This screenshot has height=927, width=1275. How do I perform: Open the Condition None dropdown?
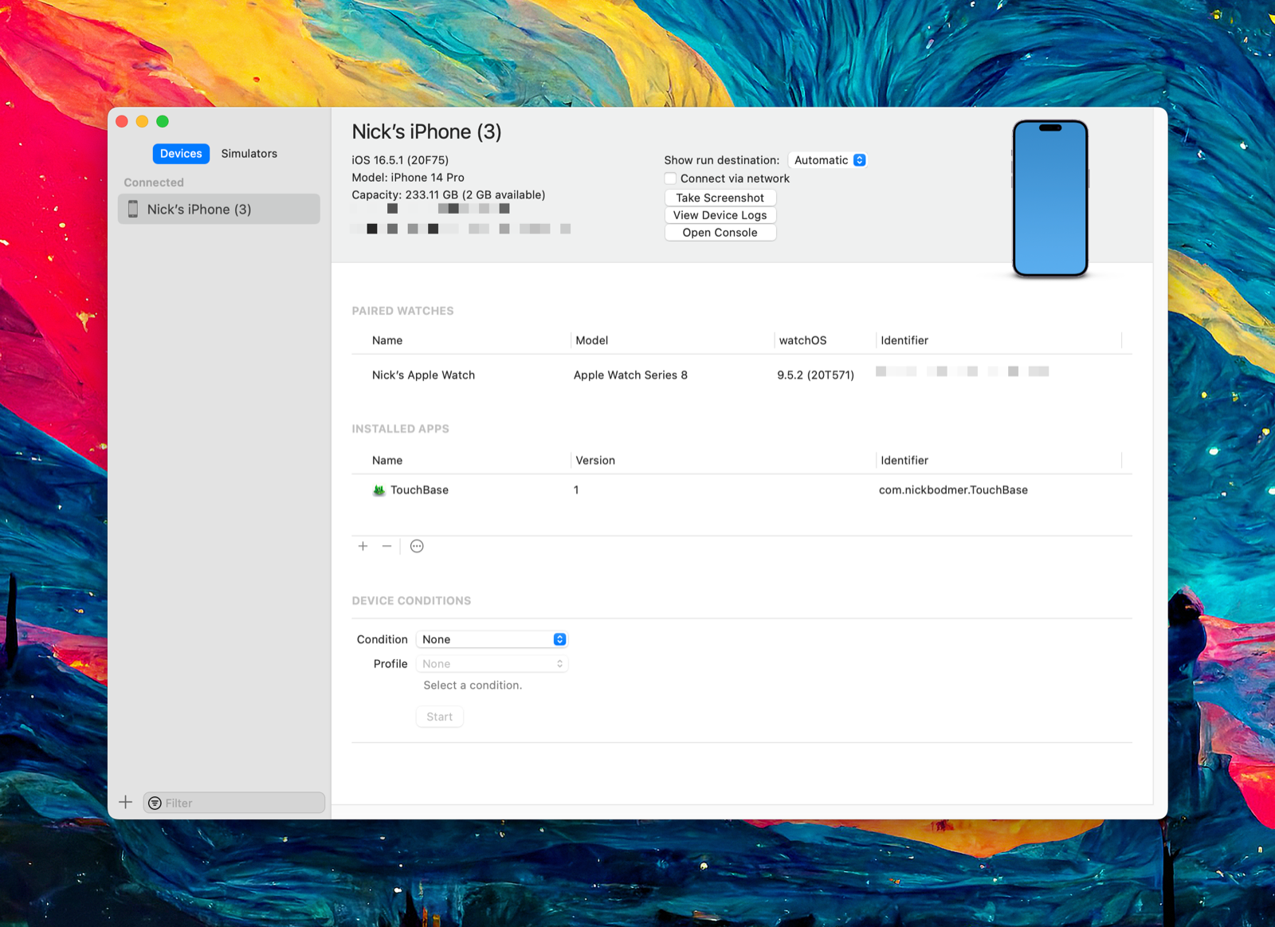tap(492, 639)
